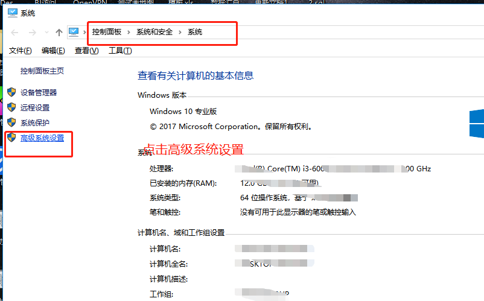The image size is (484, 301).
Task: Open the recent locations dropdown arrow
Action: point(46,32)
